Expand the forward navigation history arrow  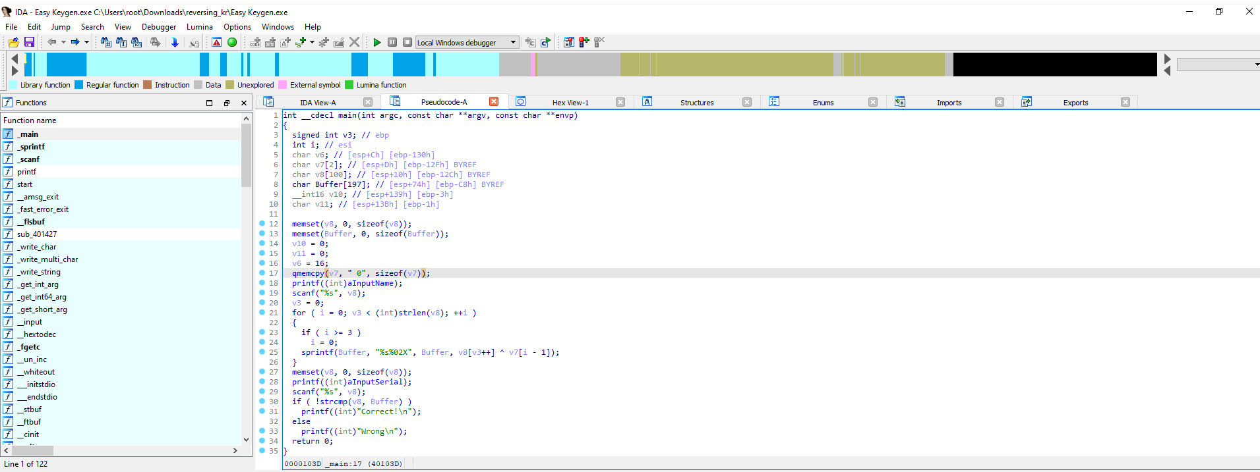click(x=86, y=42)
